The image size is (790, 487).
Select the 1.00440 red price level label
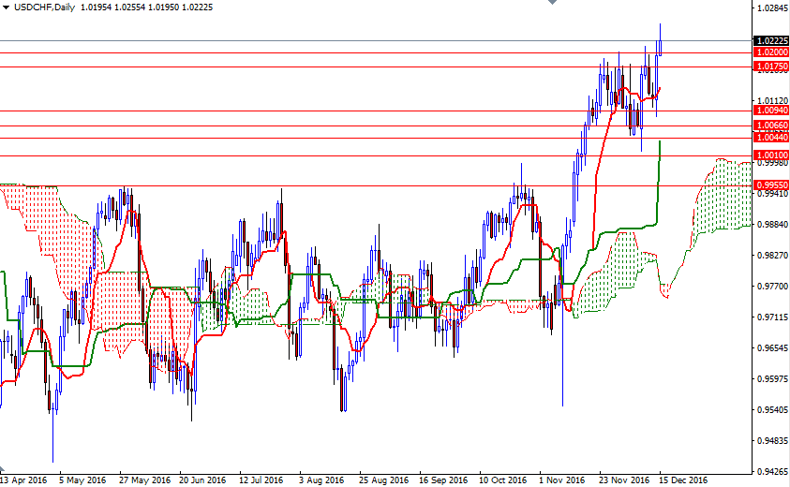(x=771, y=138)
